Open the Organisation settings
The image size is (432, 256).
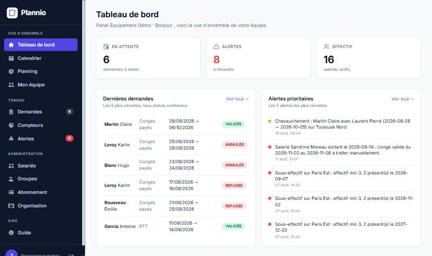tap(41, 206)
